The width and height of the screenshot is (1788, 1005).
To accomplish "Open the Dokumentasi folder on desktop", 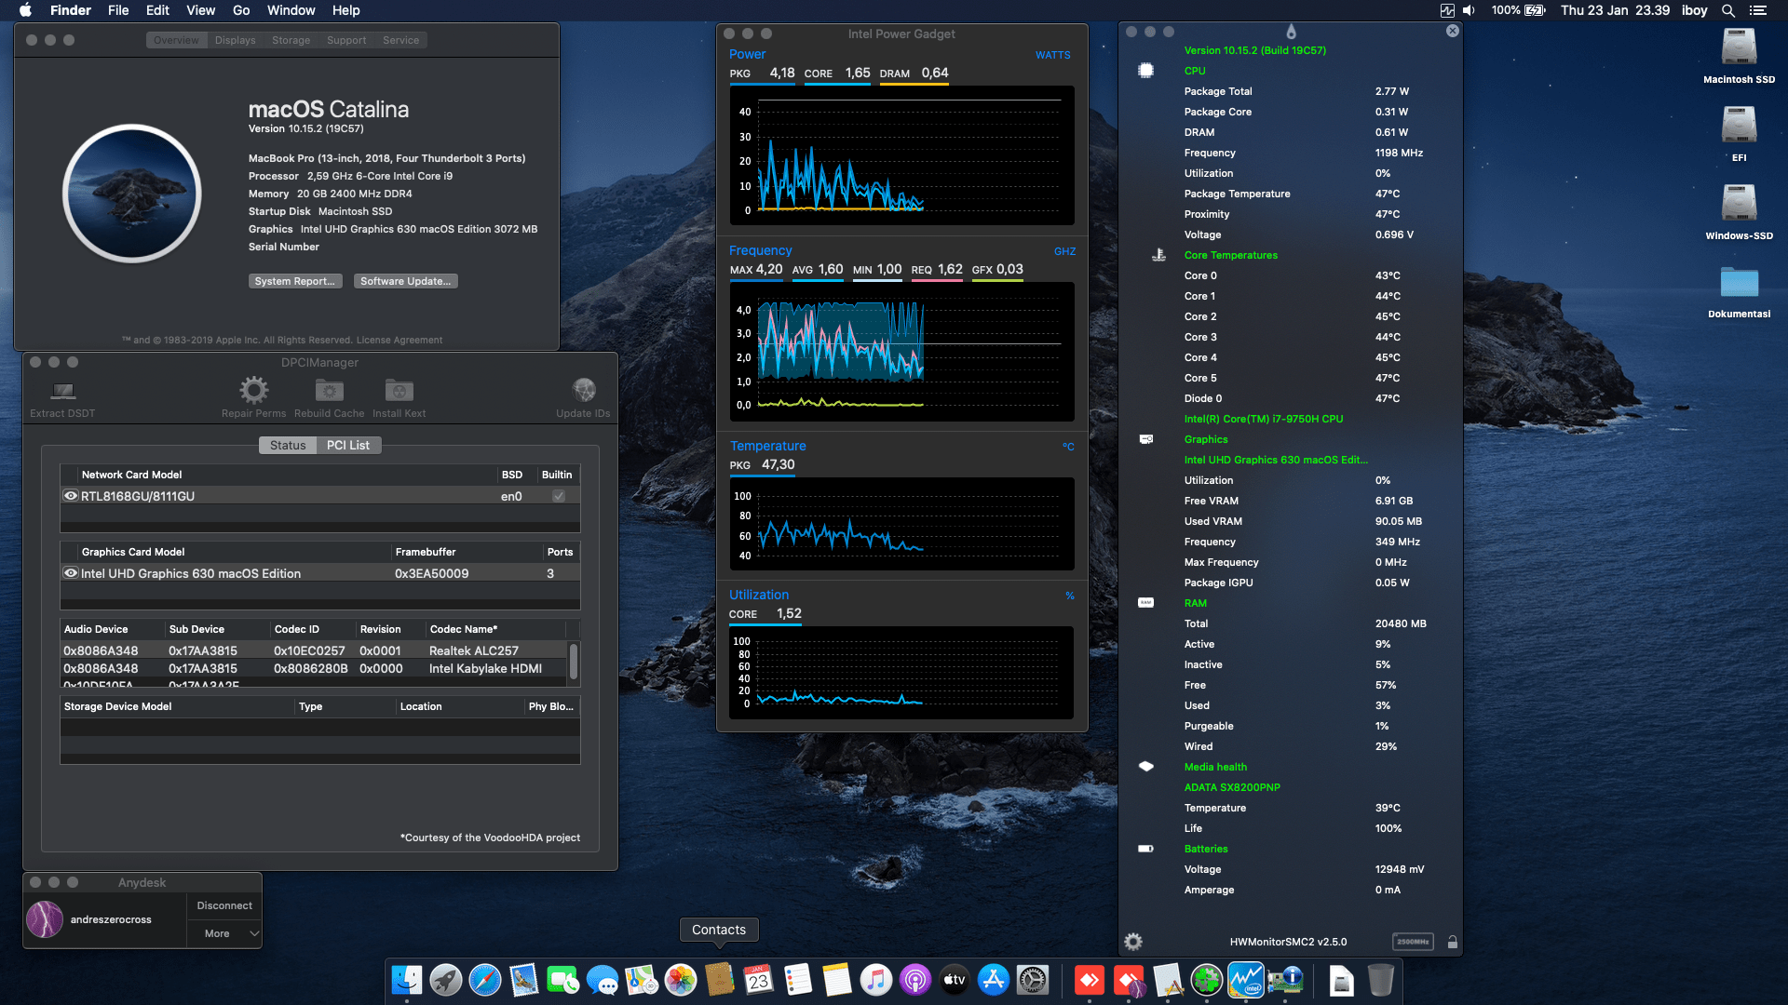I will [x=1739, y=283].
